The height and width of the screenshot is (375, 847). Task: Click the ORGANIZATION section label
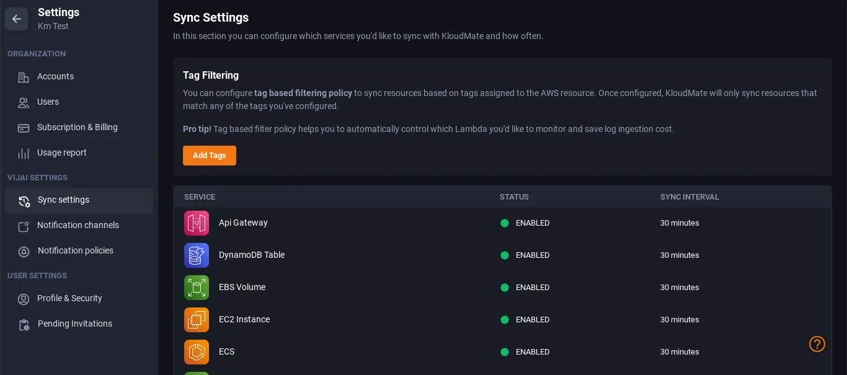coord(37,54)
